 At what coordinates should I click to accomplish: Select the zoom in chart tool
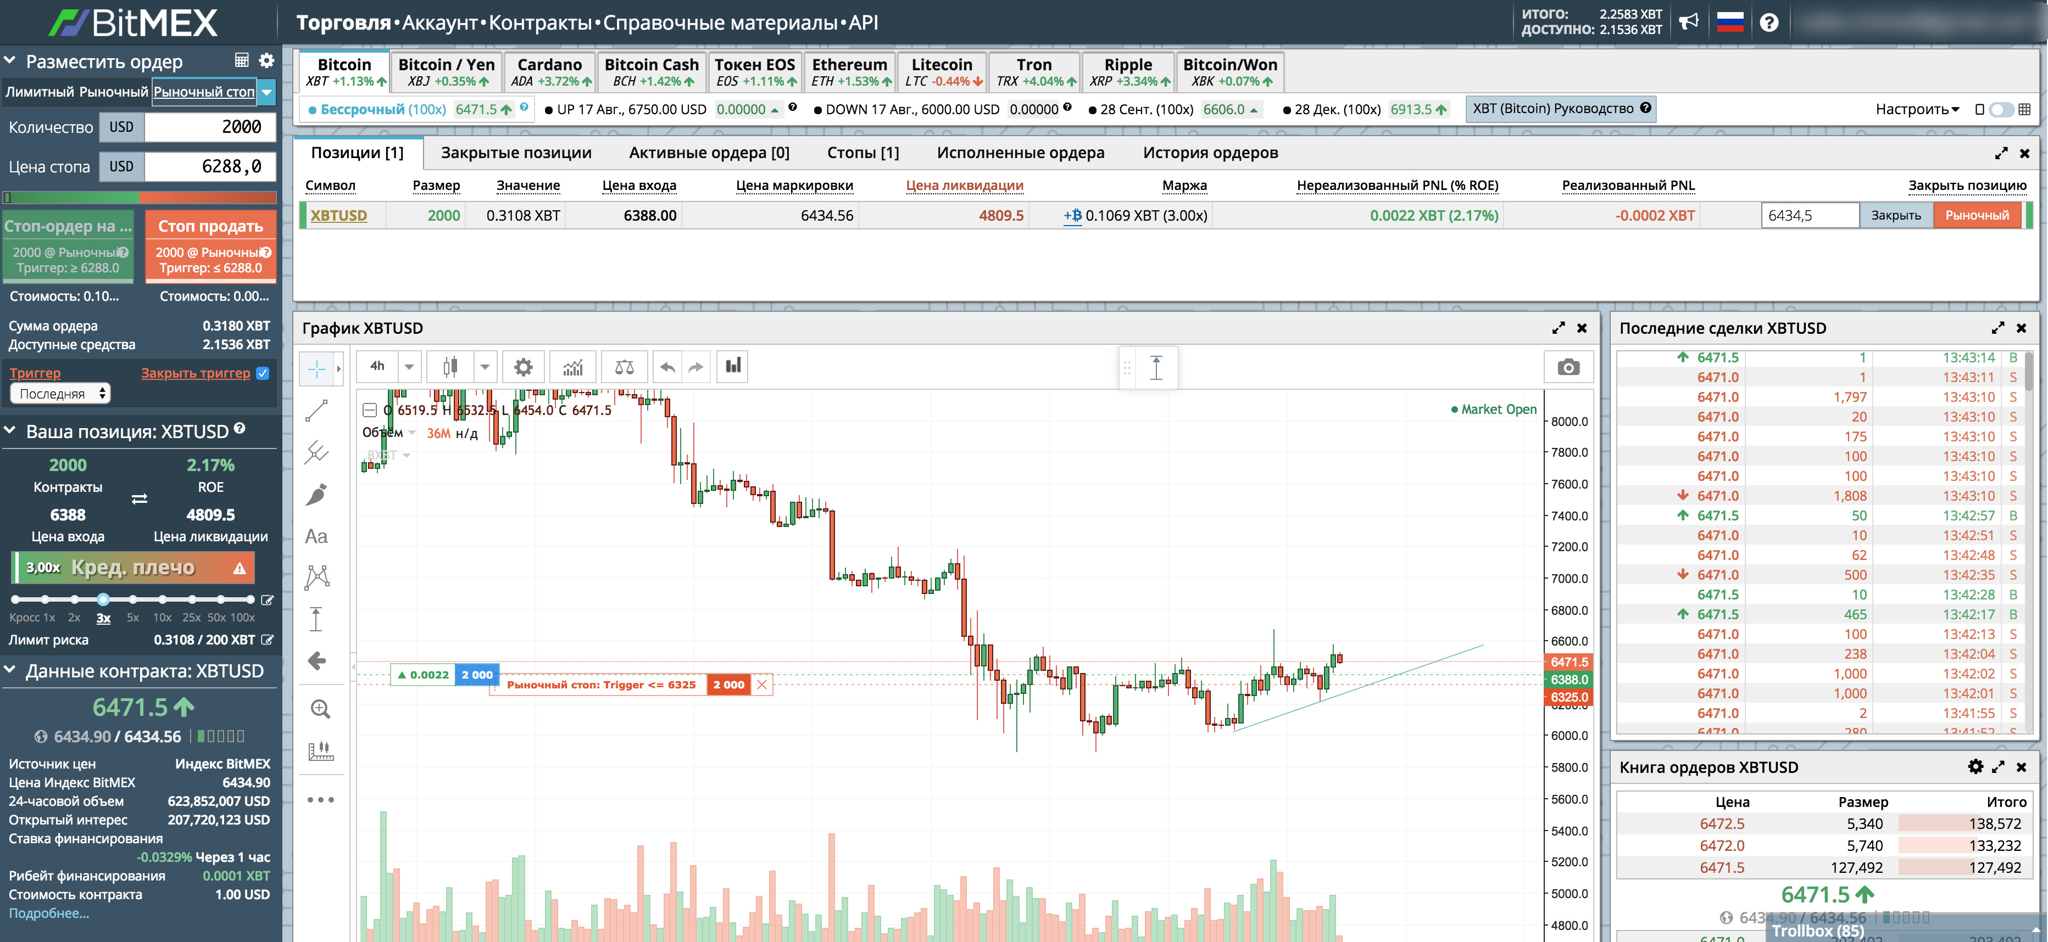320,709
